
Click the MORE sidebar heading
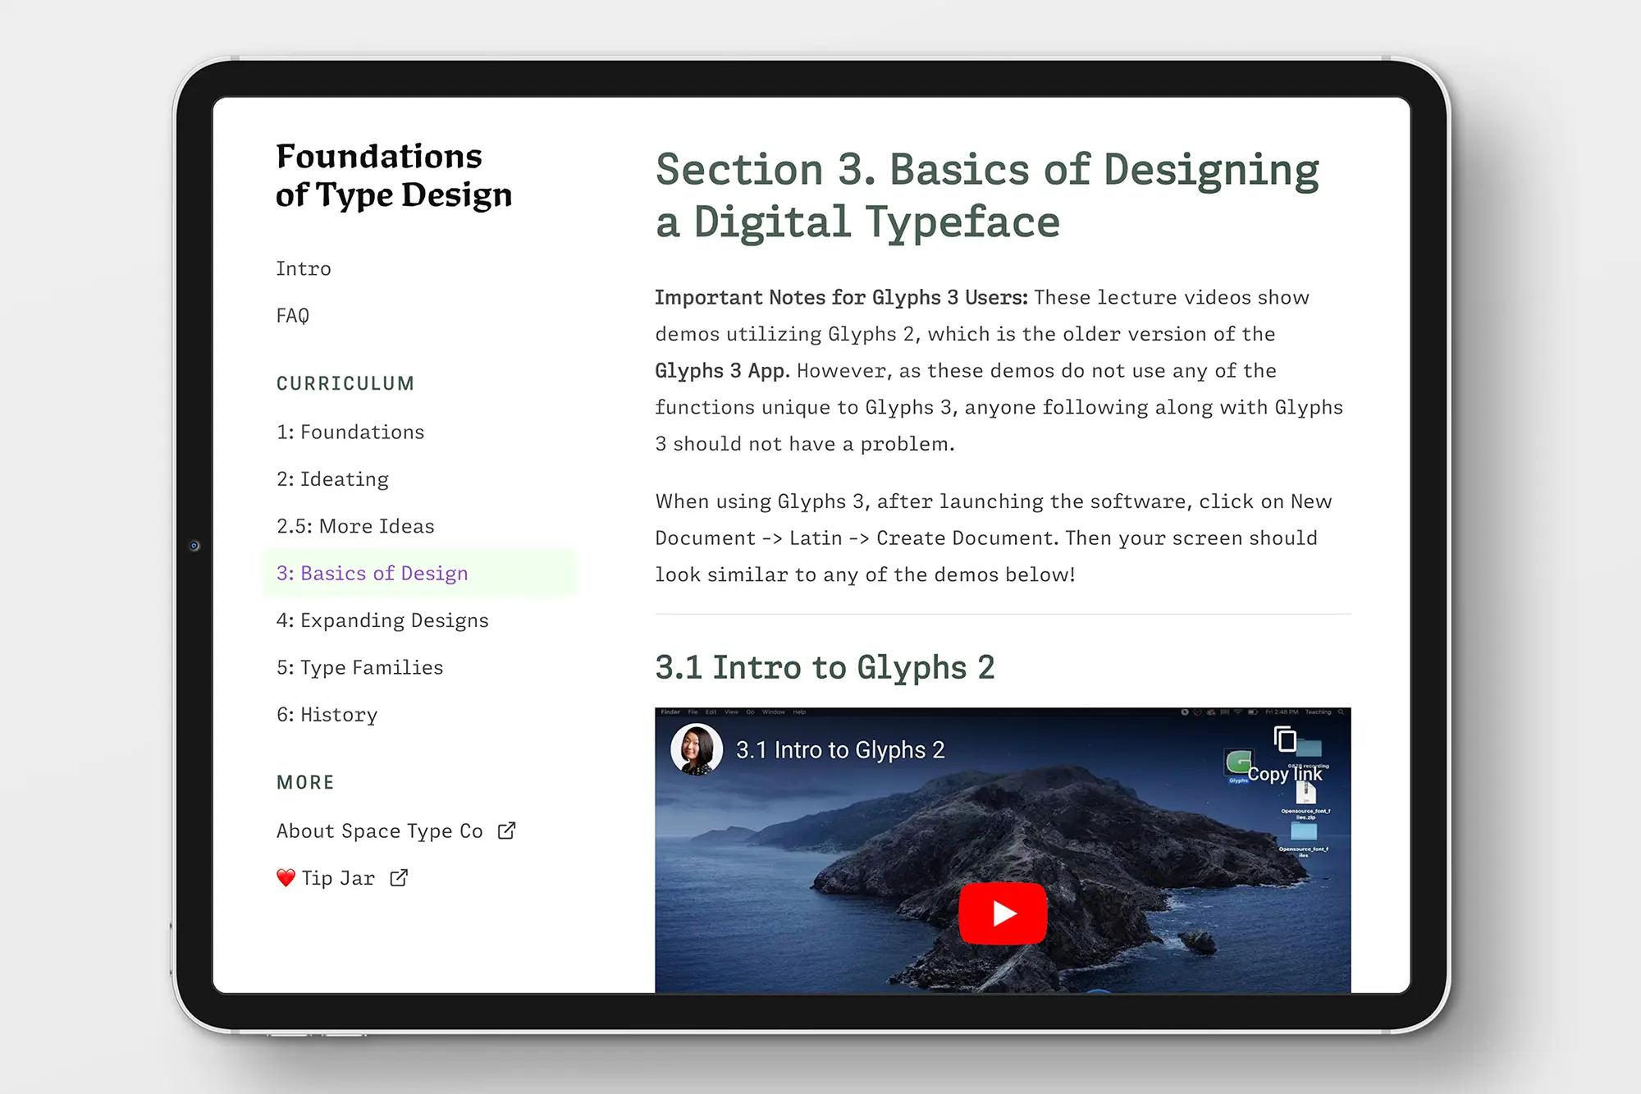305,782
